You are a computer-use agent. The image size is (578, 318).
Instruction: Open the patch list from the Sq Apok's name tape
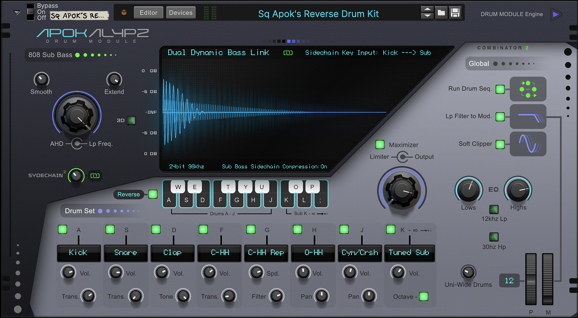(x=79, y=15)
